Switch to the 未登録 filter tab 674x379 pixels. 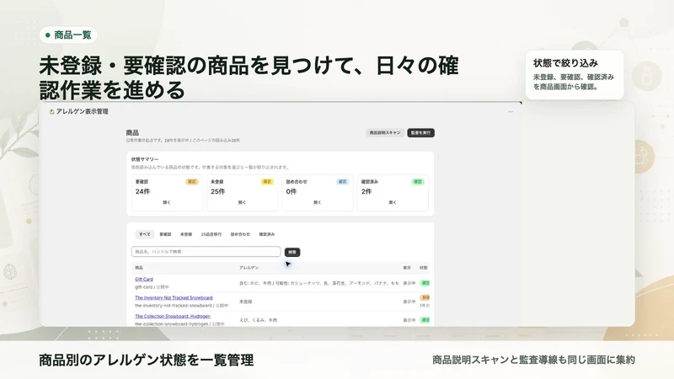(x=185, y=234)
